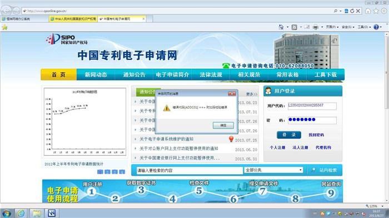Click the 个人注册 link
The image size is (389, 218).
point(277,148)
